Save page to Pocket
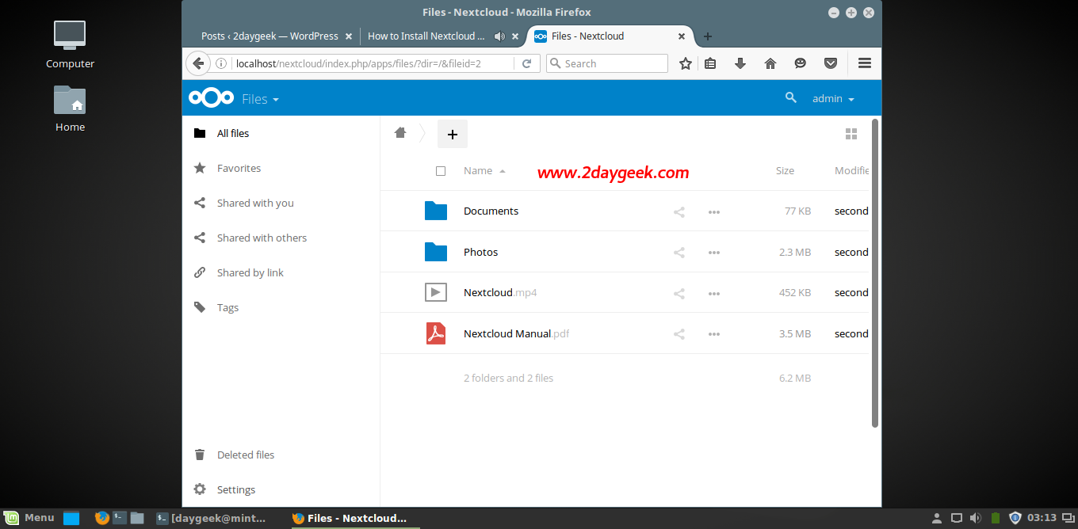 coord(831,63)
